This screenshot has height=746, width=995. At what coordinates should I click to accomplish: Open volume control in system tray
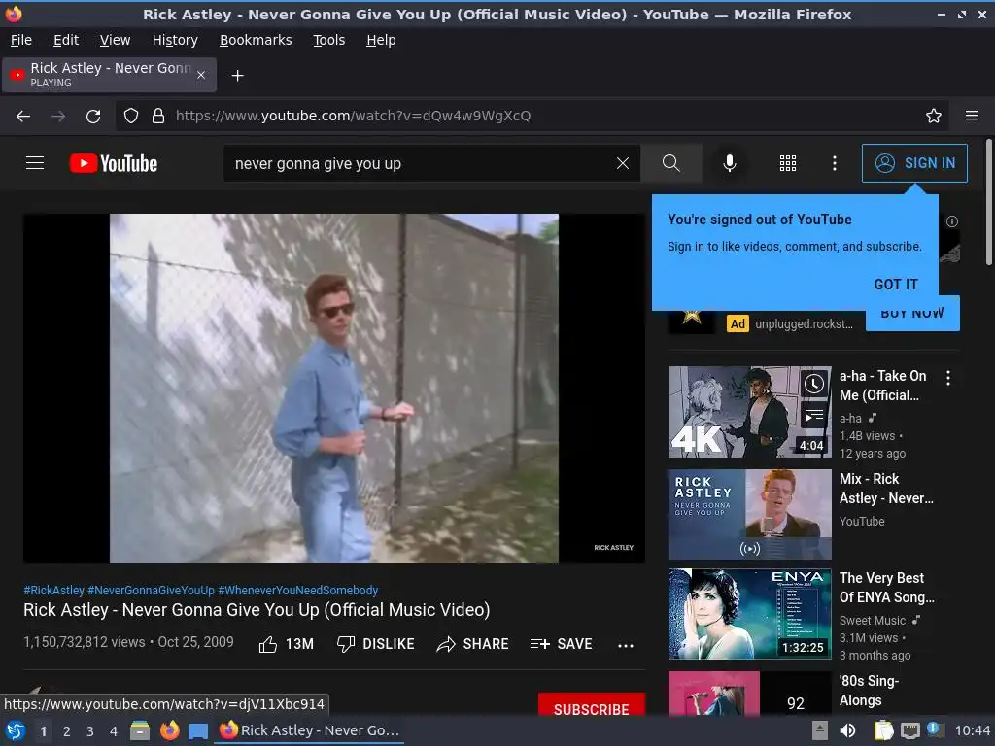[x=847, y=730]
